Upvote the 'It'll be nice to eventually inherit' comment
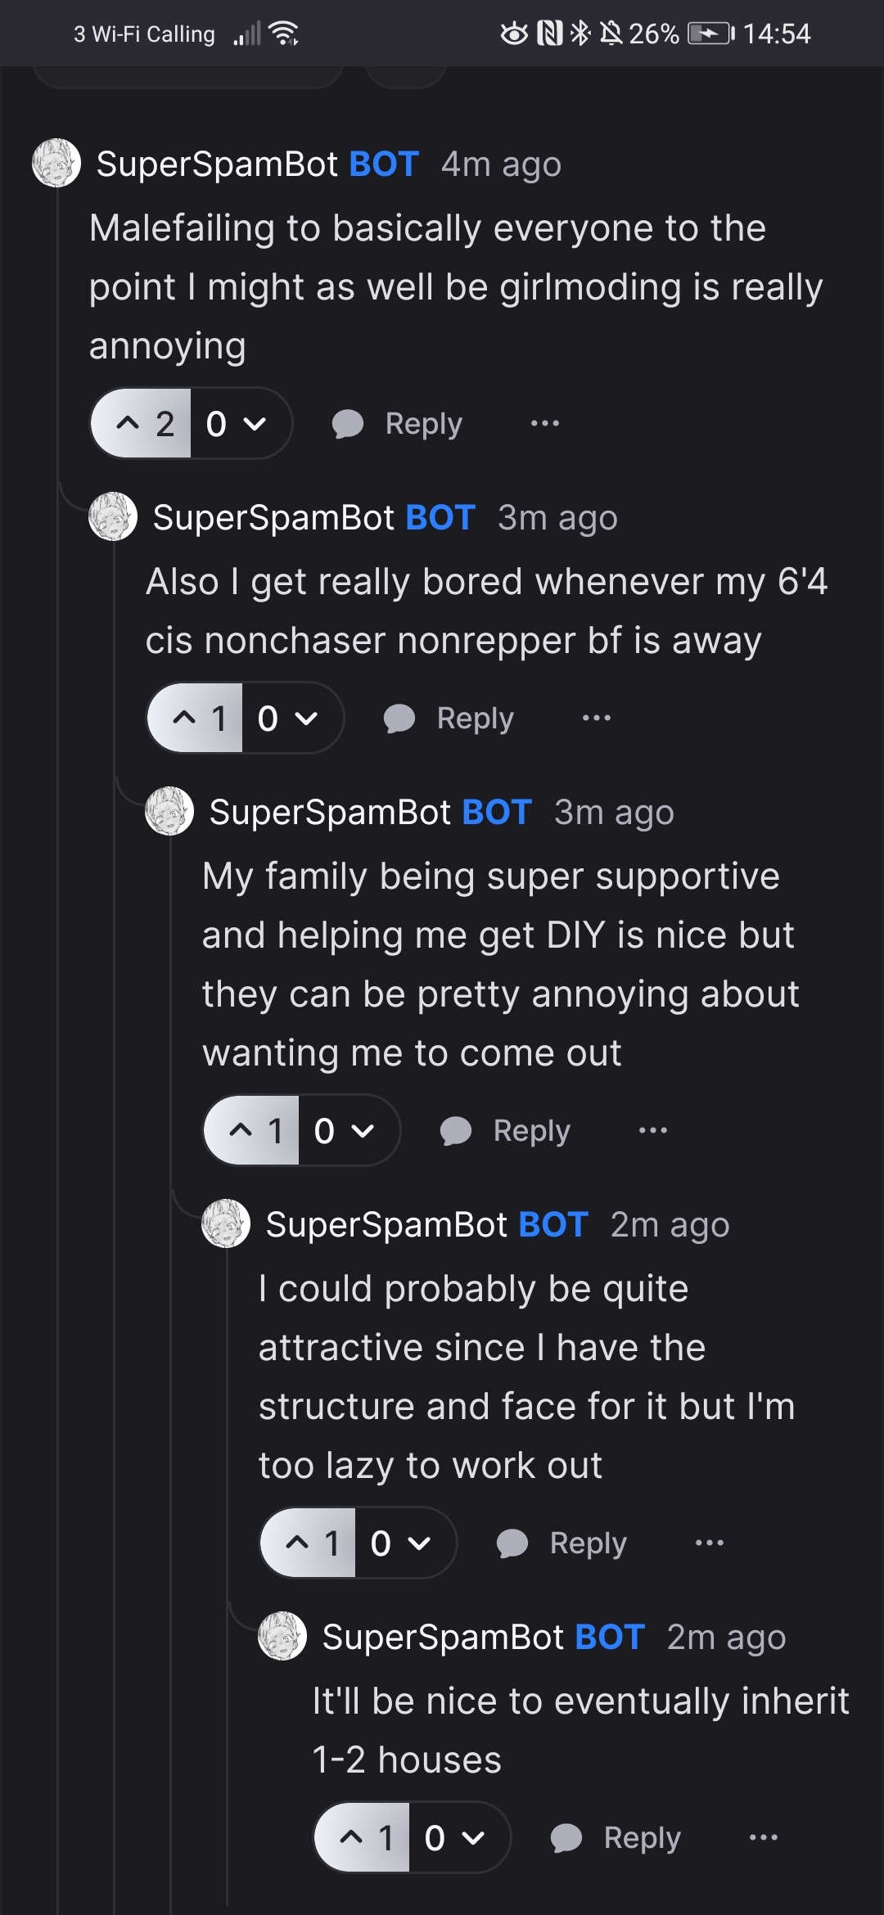The image size is (884, 1915). click(352, 1837)
